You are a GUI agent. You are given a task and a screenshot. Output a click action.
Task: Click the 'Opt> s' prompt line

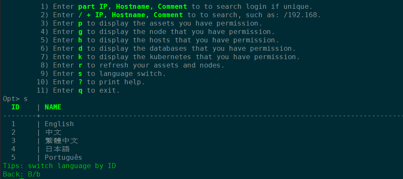(x=15, y=99)
